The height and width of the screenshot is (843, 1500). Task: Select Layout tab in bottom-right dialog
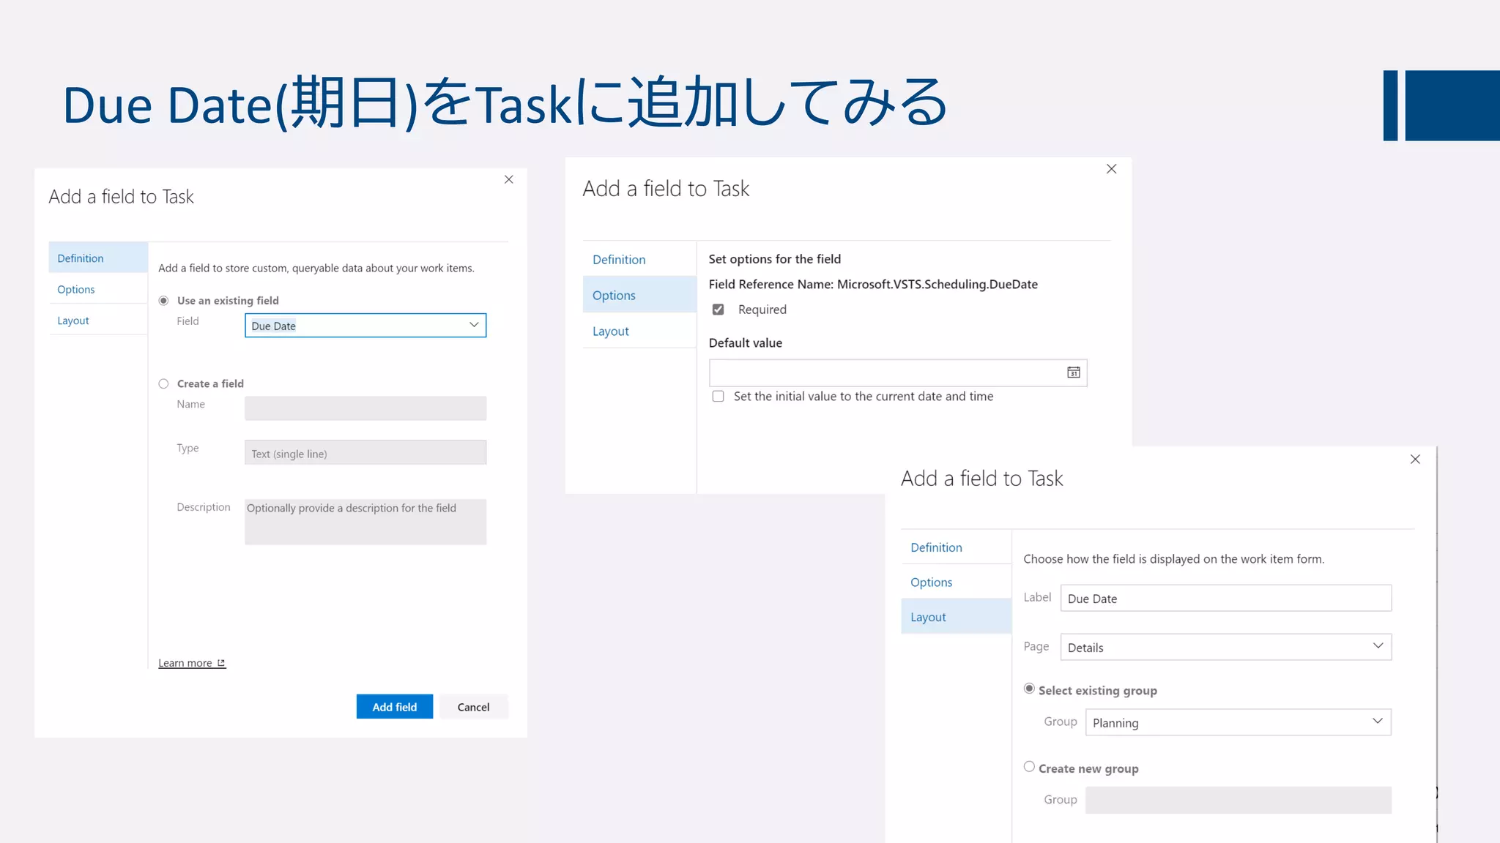956,617
